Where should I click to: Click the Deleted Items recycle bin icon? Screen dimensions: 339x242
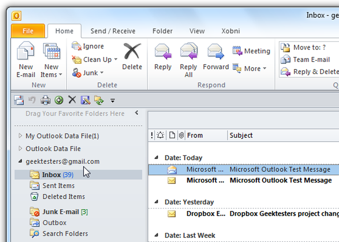pyautogui.click(x=34, y=196)
